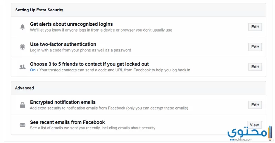The width and height of the screenshot is (275, 143).
Task: Click the padlock icon for encrypted emails
Action: 22,105
